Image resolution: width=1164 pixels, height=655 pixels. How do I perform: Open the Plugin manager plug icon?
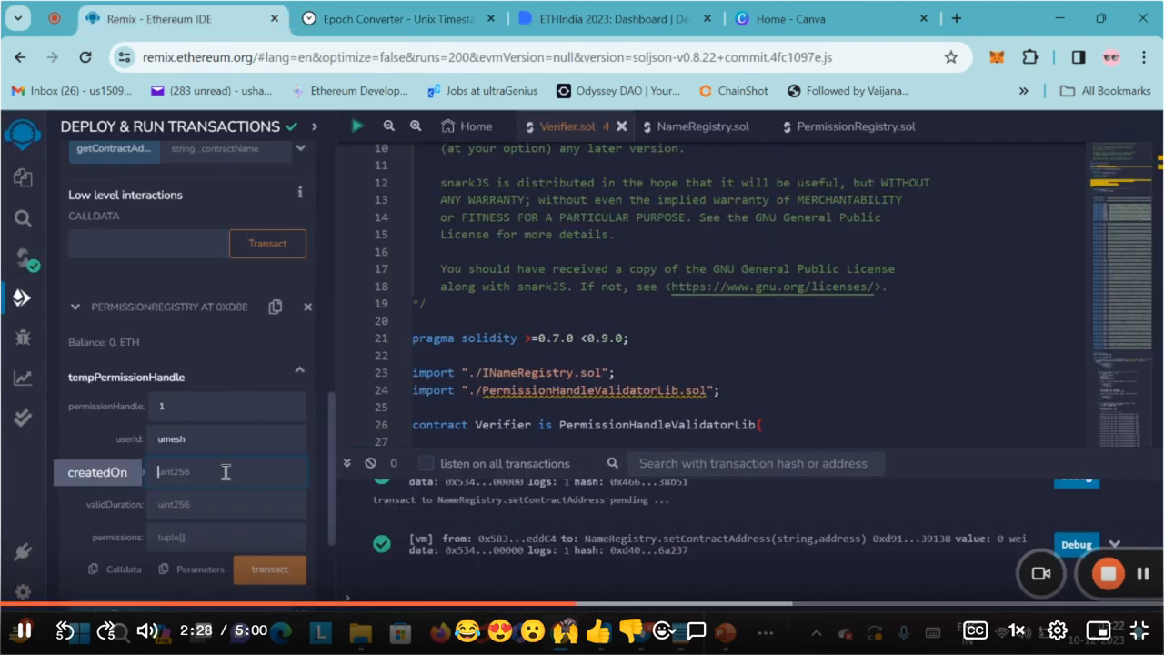coord(23,552)
